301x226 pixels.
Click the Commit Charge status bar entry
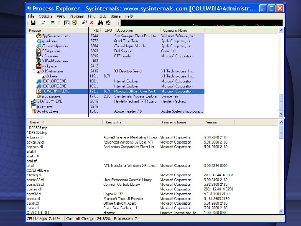click(x=88, y=219)
